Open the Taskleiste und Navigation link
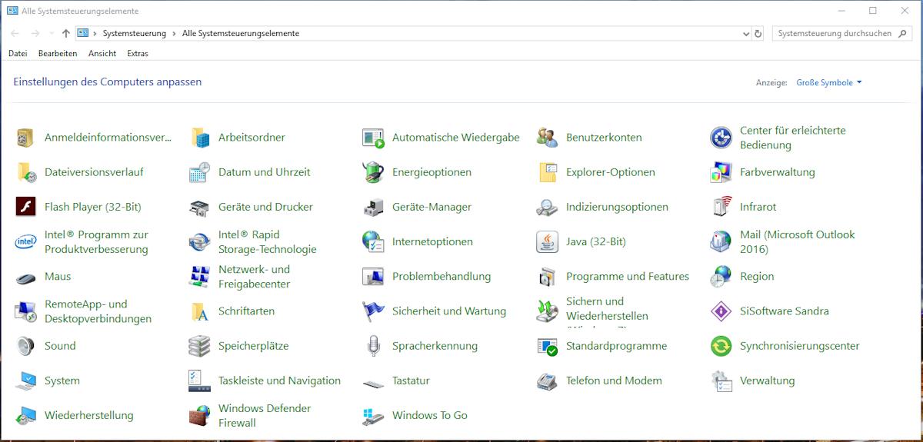This screenshot has width=923, height=442. (x=279, y=381)
